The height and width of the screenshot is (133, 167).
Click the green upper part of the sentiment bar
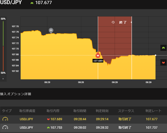[3, 34]
